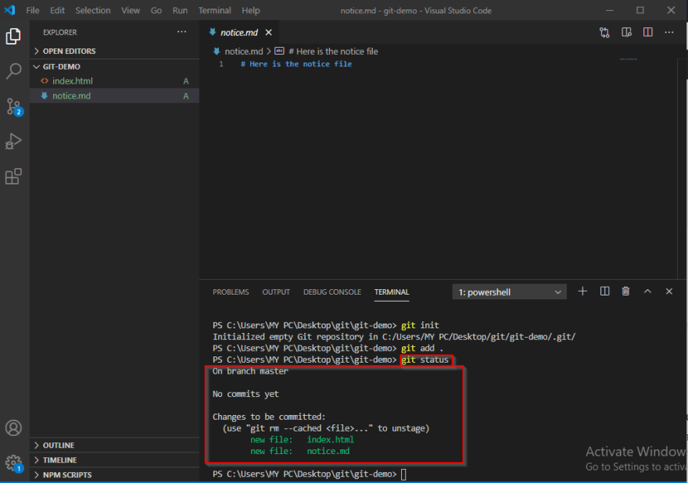Open markdown preview to the side
The width and height of the screenshot is (688, 483).
point(626,33)
